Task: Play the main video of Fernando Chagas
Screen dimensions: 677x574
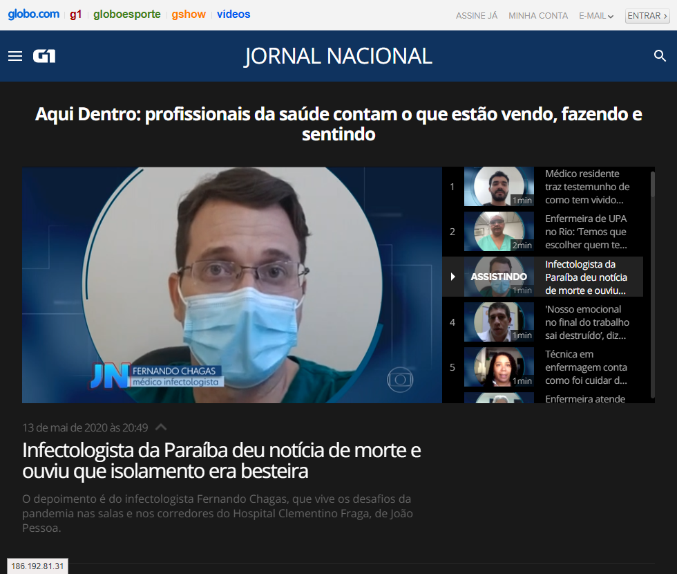Action: click(232, 285)
